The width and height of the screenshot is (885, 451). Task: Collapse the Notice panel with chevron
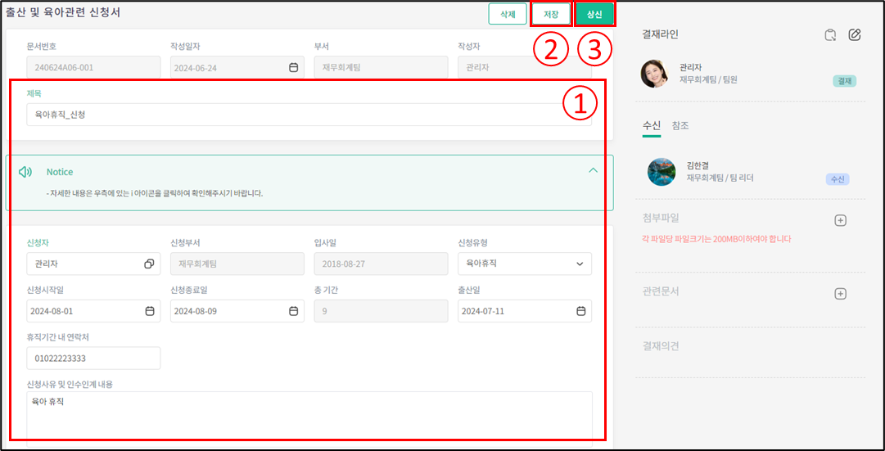point(593,170)
